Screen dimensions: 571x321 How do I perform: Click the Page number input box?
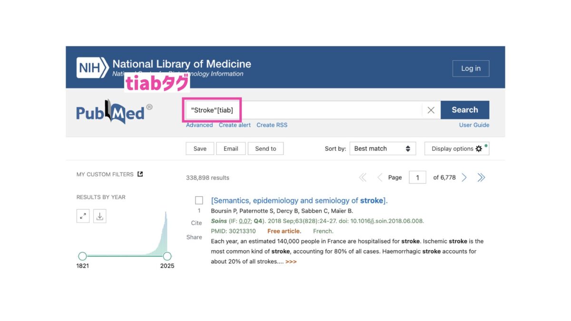417,177
